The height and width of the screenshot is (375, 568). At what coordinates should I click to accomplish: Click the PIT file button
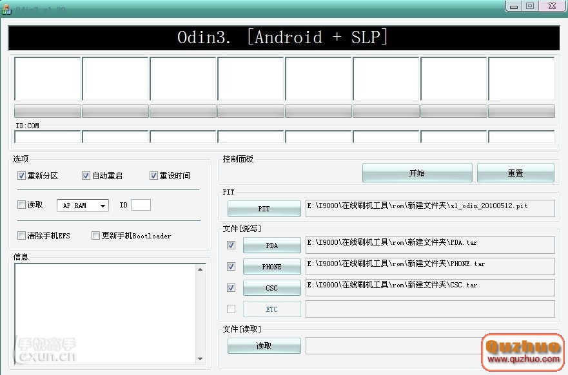(264, 209)
